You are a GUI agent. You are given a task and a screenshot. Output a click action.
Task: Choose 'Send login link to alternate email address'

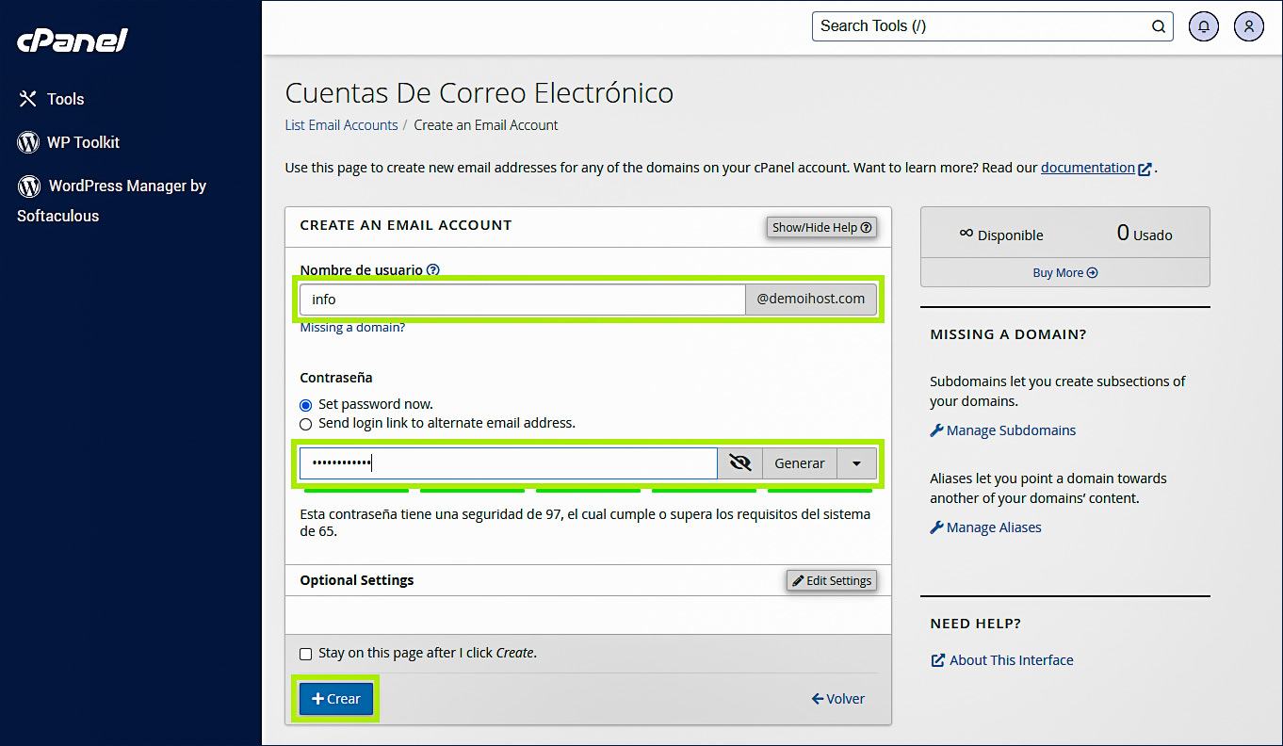[305, 423]
